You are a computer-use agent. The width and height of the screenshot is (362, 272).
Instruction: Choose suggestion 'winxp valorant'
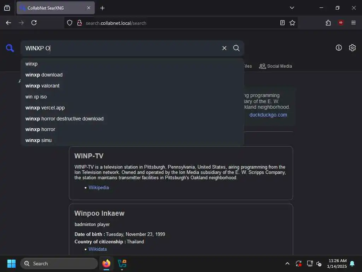(132, 86)
